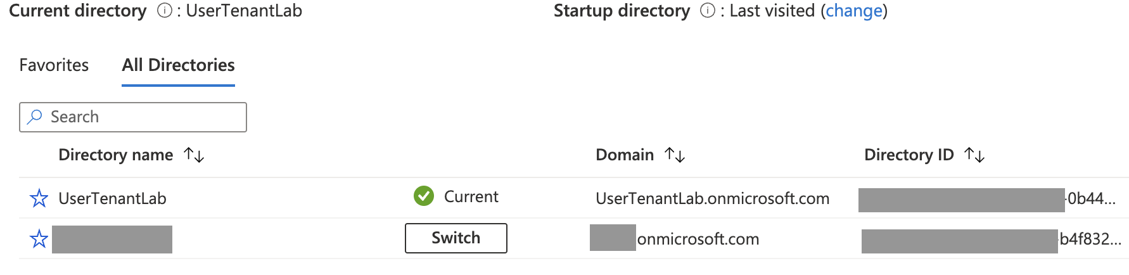This screenshot has width=1129, height=275.
Task: Sort by Directory name using arrows icon
Action: [194, 155]
